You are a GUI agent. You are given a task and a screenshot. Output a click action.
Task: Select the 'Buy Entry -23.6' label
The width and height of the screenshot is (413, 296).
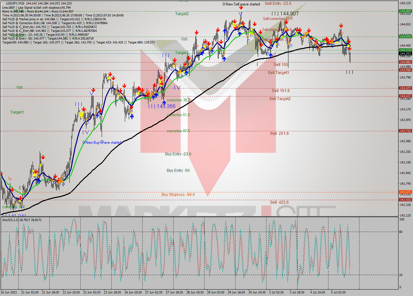(x=178, y=154)
